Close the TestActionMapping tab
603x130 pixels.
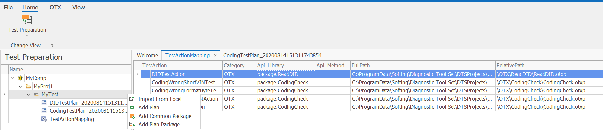click(x=215, y=55)
